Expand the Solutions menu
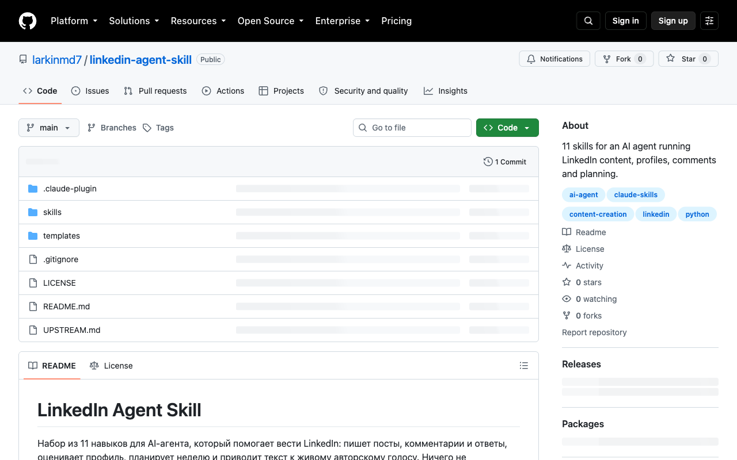The height and width of the screenshot is (460, 737). (x=134, y=21)
